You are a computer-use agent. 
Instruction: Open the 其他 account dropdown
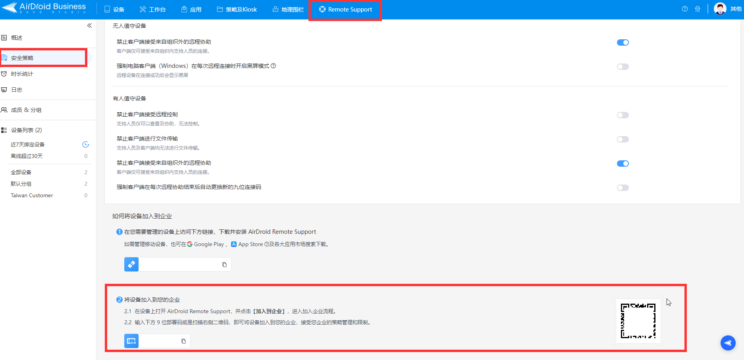pos(736,9)
